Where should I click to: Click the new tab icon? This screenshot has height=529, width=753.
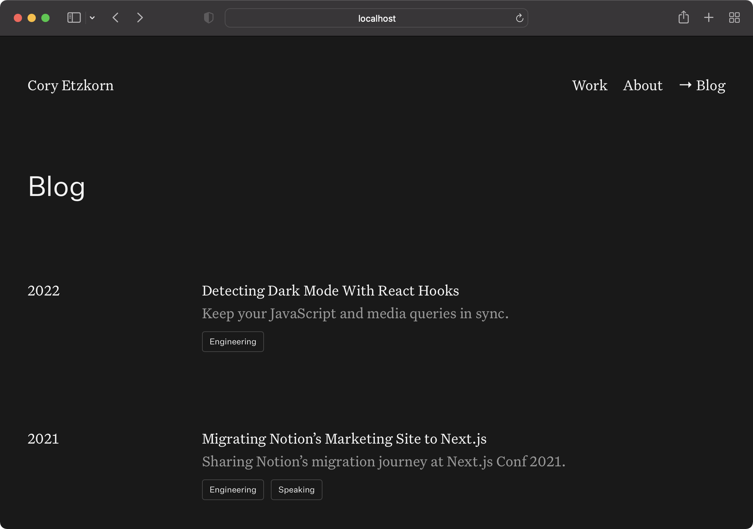click(709, 17)
